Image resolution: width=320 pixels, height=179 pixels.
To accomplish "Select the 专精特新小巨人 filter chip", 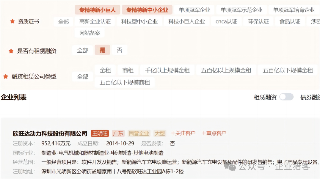I will 97,10.
